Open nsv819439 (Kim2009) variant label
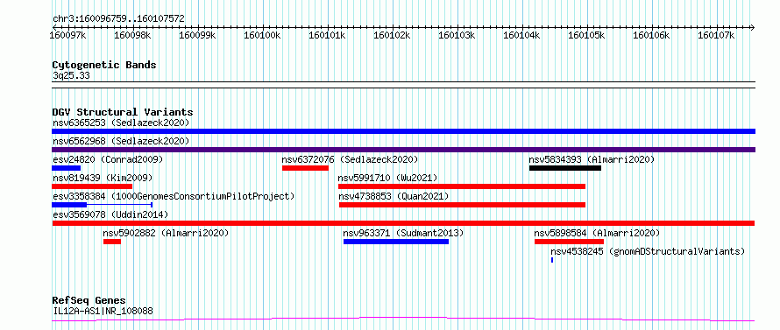780x330 pixels. click(x=103, y=178)
